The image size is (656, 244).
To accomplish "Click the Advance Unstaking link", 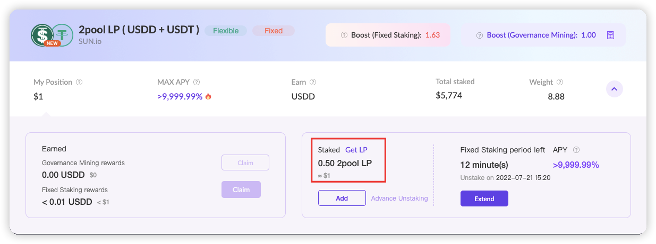I will (x=399, y=198).
